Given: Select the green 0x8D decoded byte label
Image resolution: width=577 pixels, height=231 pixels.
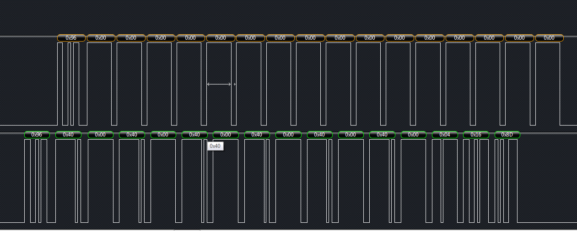Looking at the screenshot, I should click(507, 135).
